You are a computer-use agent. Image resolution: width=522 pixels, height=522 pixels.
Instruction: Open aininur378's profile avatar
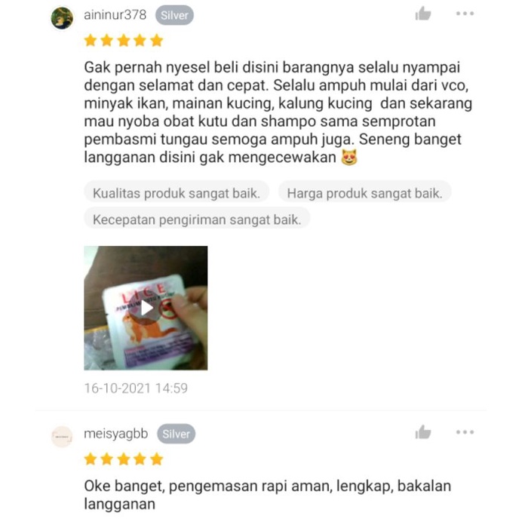click(x=62, y=18)
